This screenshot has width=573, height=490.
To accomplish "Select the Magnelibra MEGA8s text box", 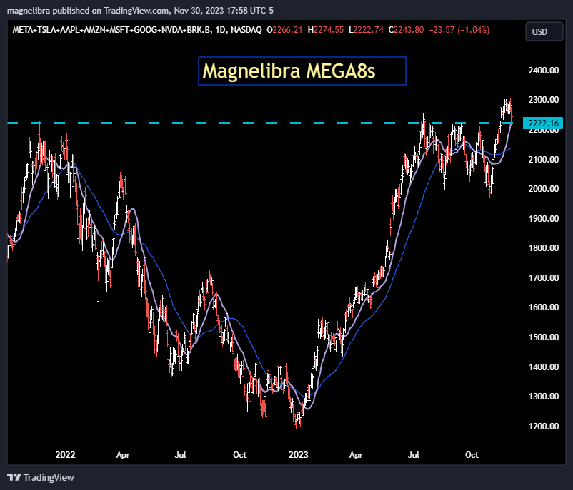I will (302, 71).
